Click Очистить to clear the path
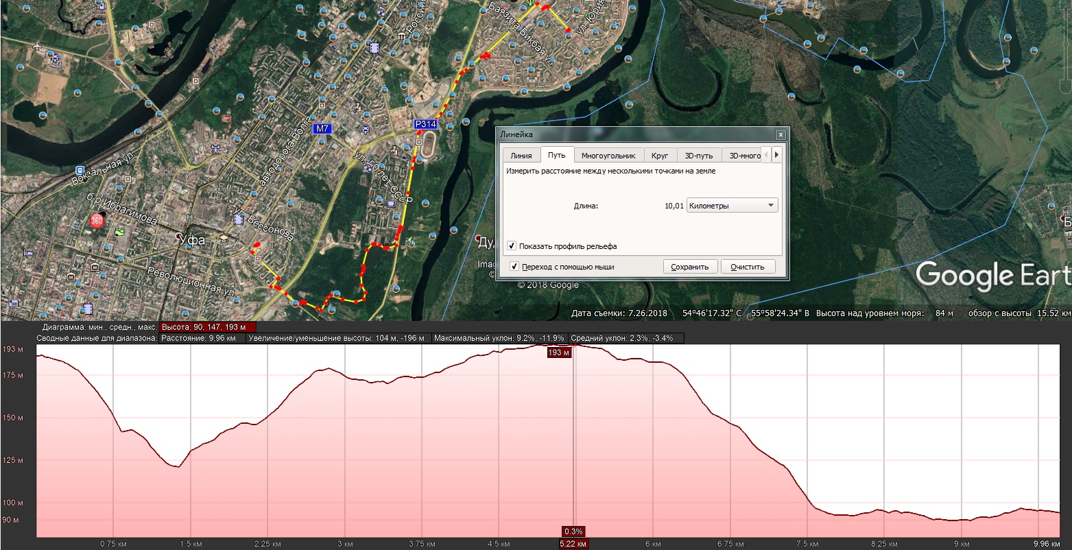The height and width of the screenshot is (550, 1072). 747,267
